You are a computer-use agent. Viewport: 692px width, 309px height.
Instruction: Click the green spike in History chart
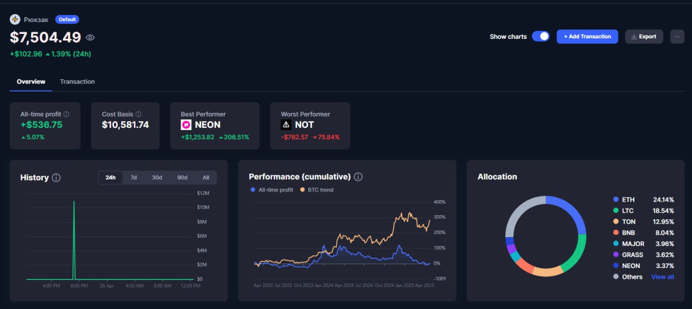74,240
